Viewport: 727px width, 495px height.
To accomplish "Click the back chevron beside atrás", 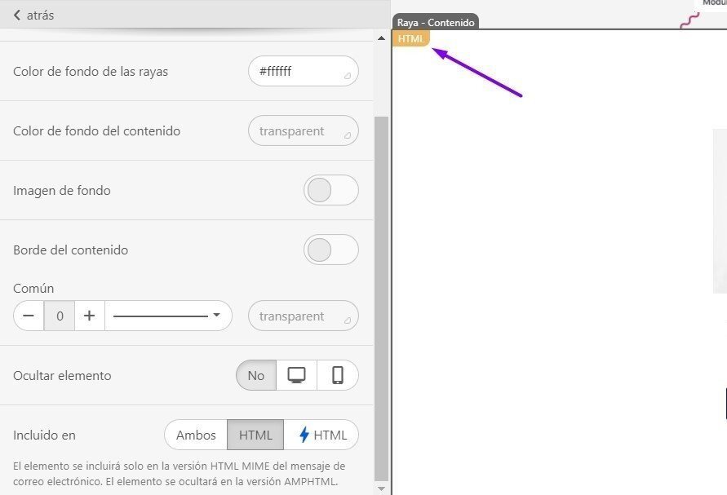I will point(16,15).
